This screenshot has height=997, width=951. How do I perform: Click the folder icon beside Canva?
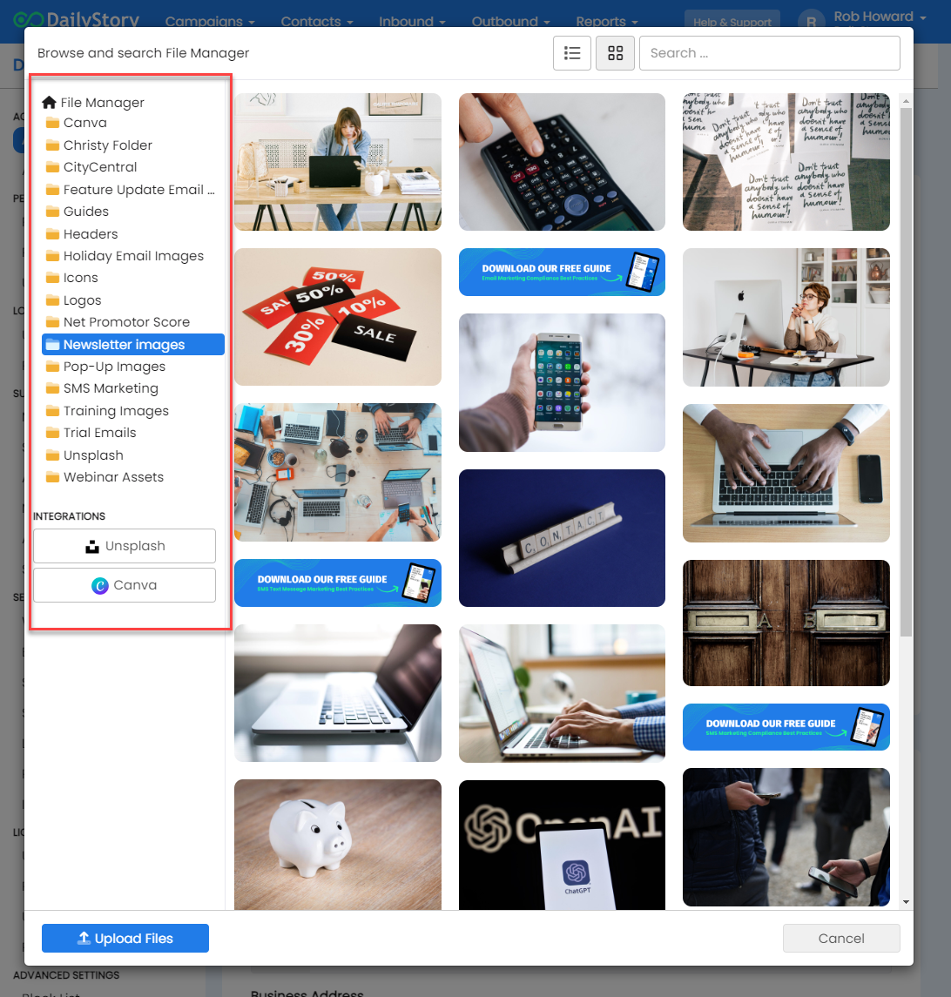[x=53, y=123]
